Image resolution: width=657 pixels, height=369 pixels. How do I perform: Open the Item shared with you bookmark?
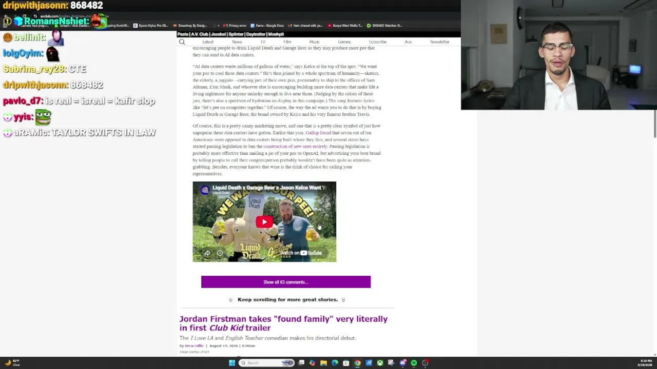point(306,26)
